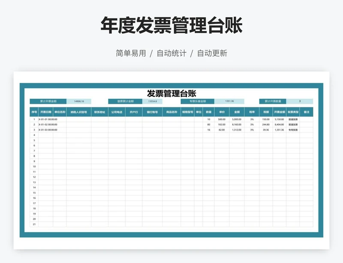Select the 银行账号 column header
This screenshot has height=263, width=343.
[152, 112]
